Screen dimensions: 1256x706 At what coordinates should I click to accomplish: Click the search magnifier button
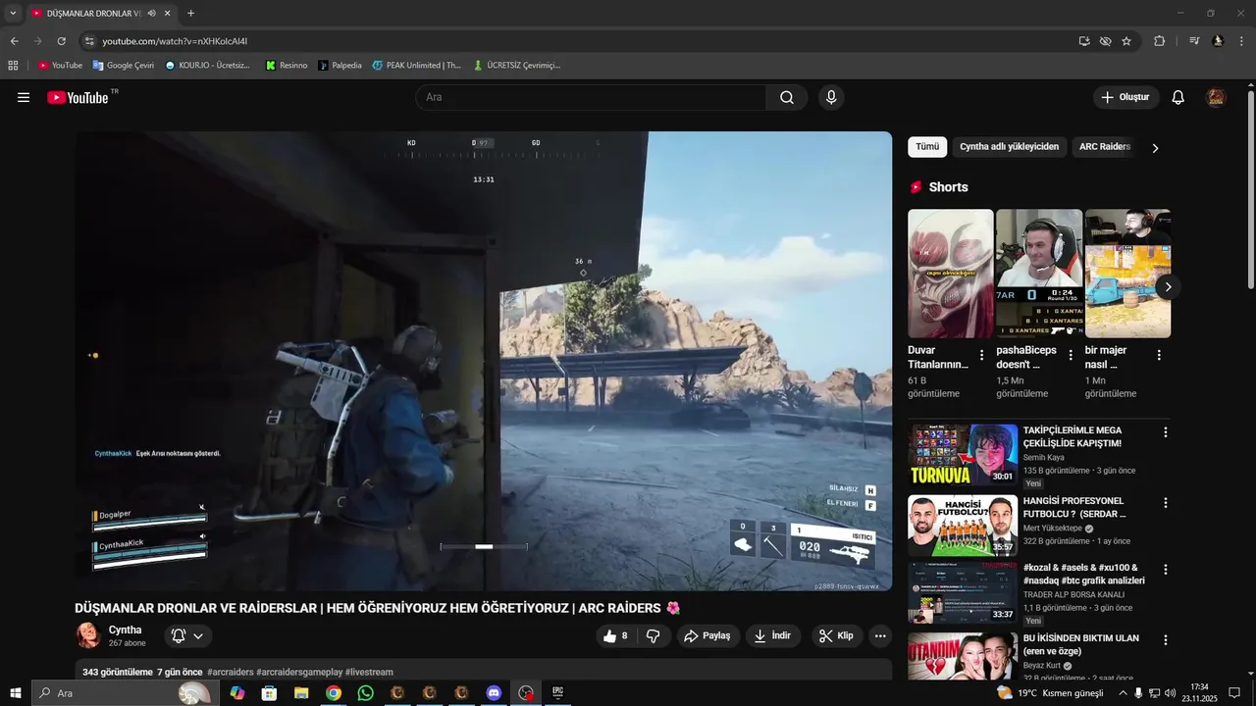click(787, 97)
